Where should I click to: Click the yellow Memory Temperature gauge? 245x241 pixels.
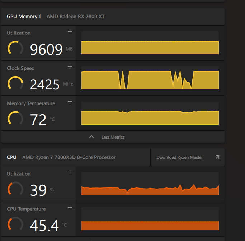15,119
